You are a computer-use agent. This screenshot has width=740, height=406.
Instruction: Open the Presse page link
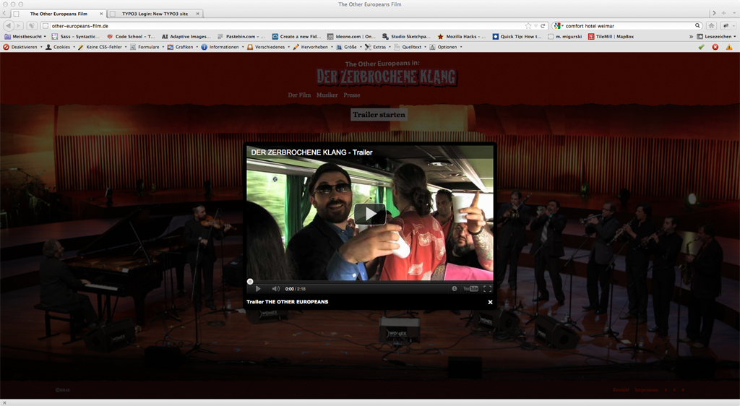tap(352, 95)
